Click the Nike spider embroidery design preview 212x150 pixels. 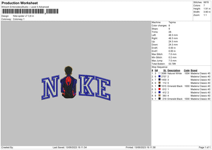coord(76,83)
